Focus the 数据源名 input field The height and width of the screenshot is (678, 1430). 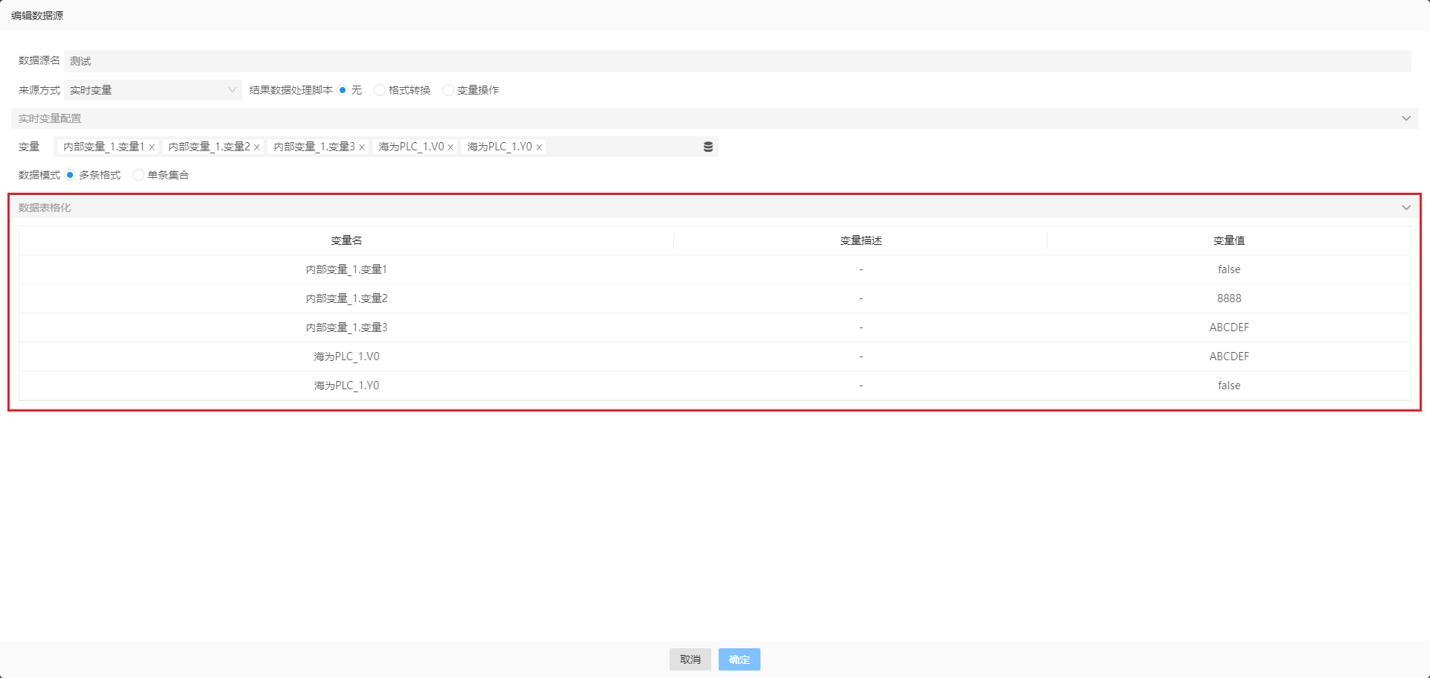point(737,61)
